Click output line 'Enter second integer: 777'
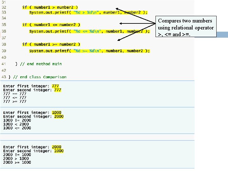Image resolution: width=228 pixels, height=171 pixels. (32, 90)
